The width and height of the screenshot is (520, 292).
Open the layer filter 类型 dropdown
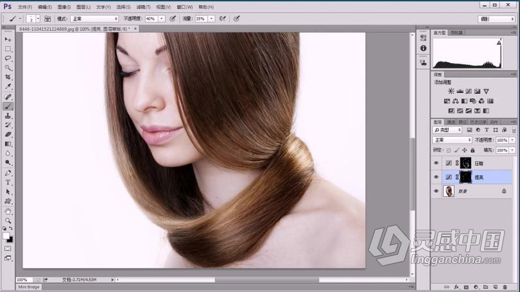(447, 130)
